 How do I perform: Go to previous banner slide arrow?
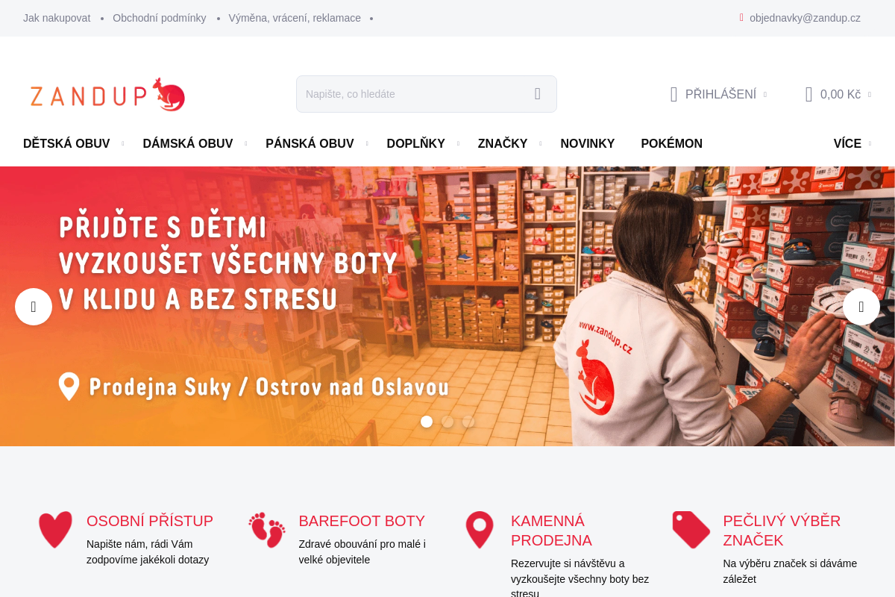click(34, 307)
